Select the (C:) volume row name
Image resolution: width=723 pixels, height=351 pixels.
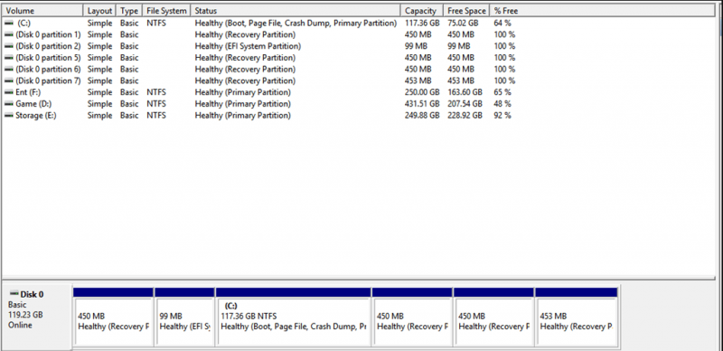(24, 24)
